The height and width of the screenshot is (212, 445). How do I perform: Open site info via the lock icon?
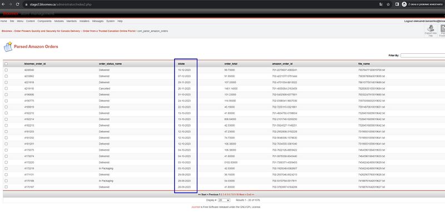[x=26, y=4]
